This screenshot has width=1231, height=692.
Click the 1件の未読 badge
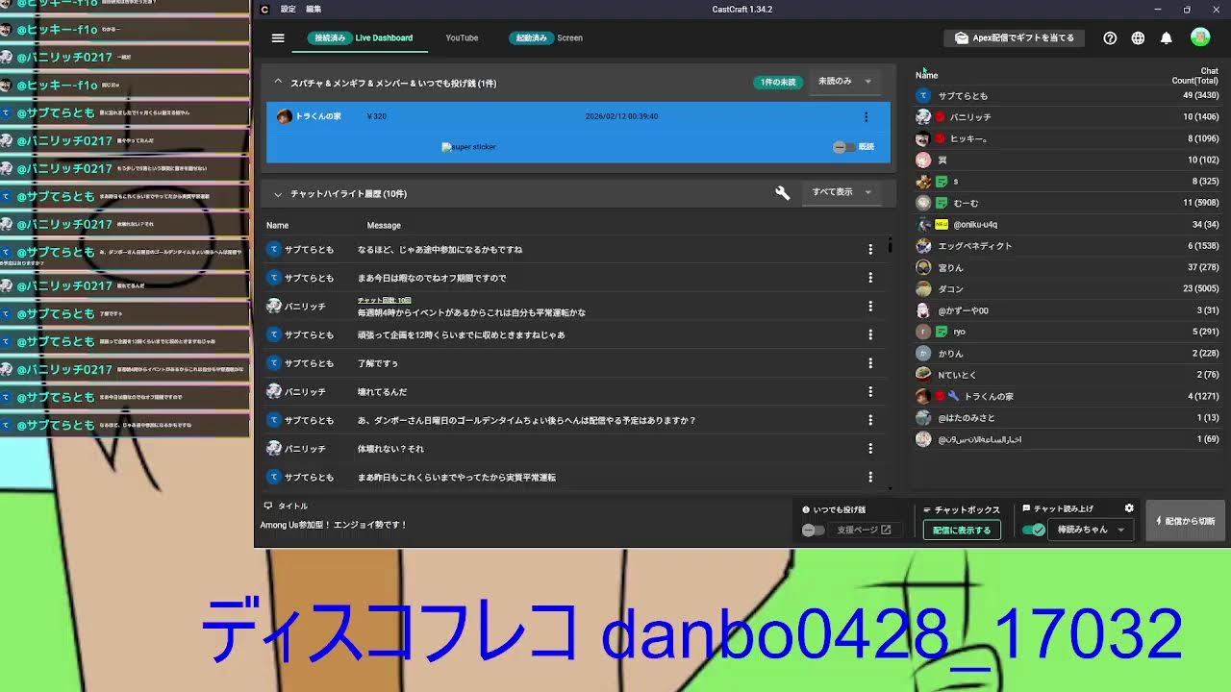coord(778,83)
